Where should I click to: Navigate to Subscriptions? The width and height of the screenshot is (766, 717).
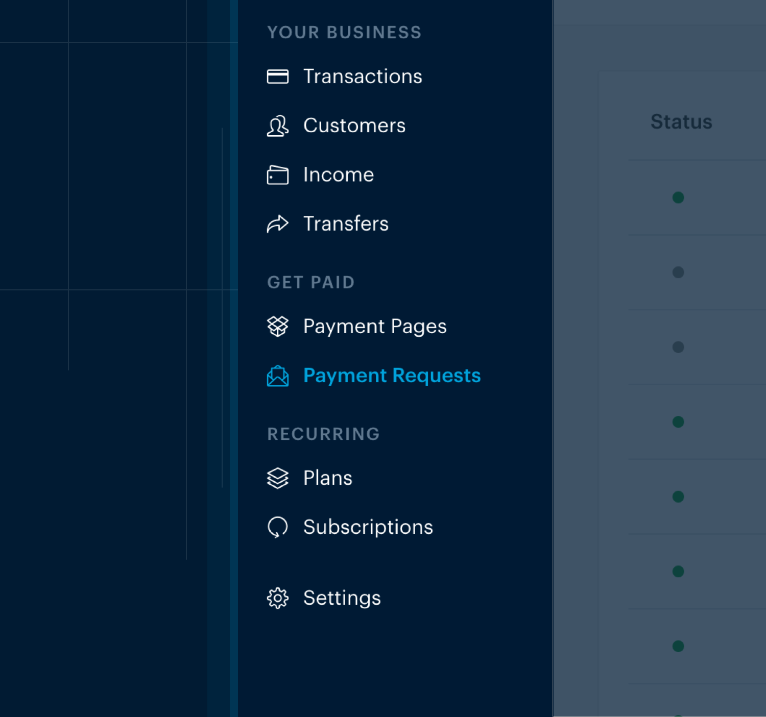tap(368, 527)
